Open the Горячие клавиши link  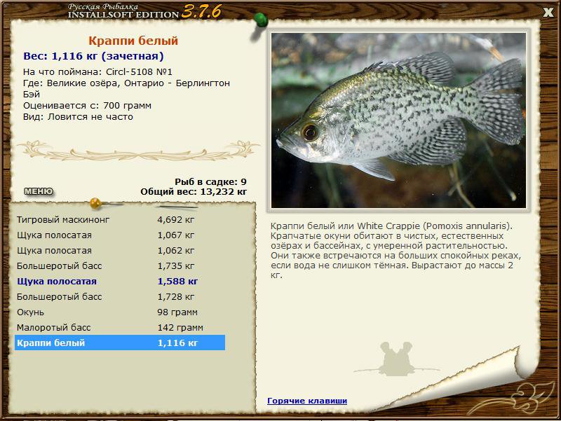click(x=307, y=401)
